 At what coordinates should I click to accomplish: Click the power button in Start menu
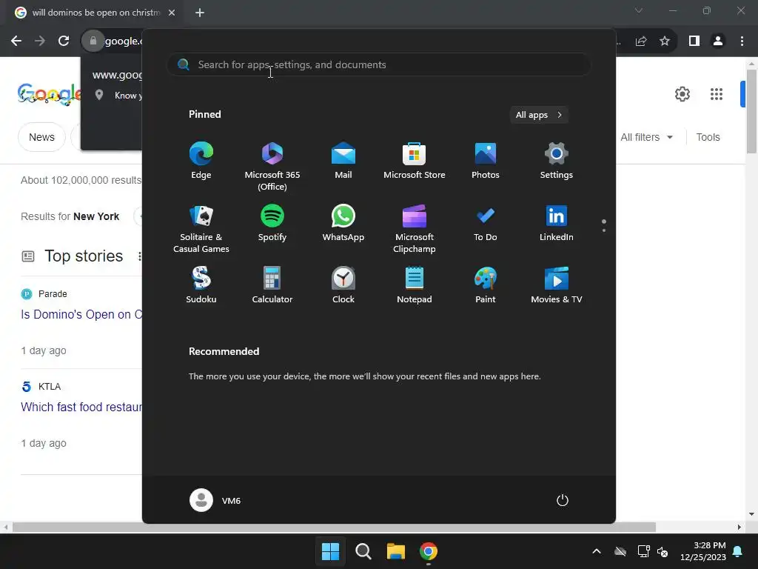pos(563,500)
